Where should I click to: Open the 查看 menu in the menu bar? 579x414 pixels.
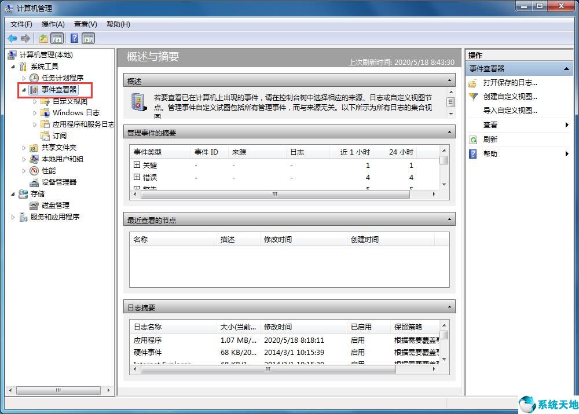click(x=85, y=24)
